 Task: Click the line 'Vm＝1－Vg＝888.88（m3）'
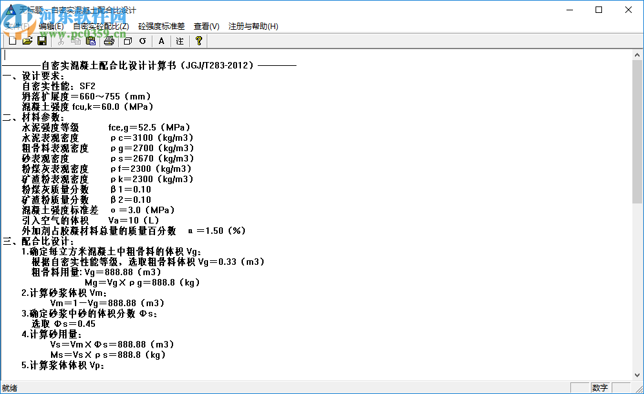tap(108, 303)
